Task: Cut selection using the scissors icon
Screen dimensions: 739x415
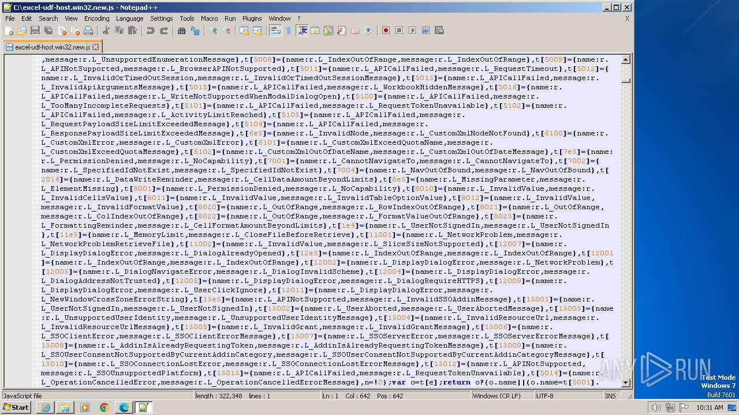Action: 106,31
